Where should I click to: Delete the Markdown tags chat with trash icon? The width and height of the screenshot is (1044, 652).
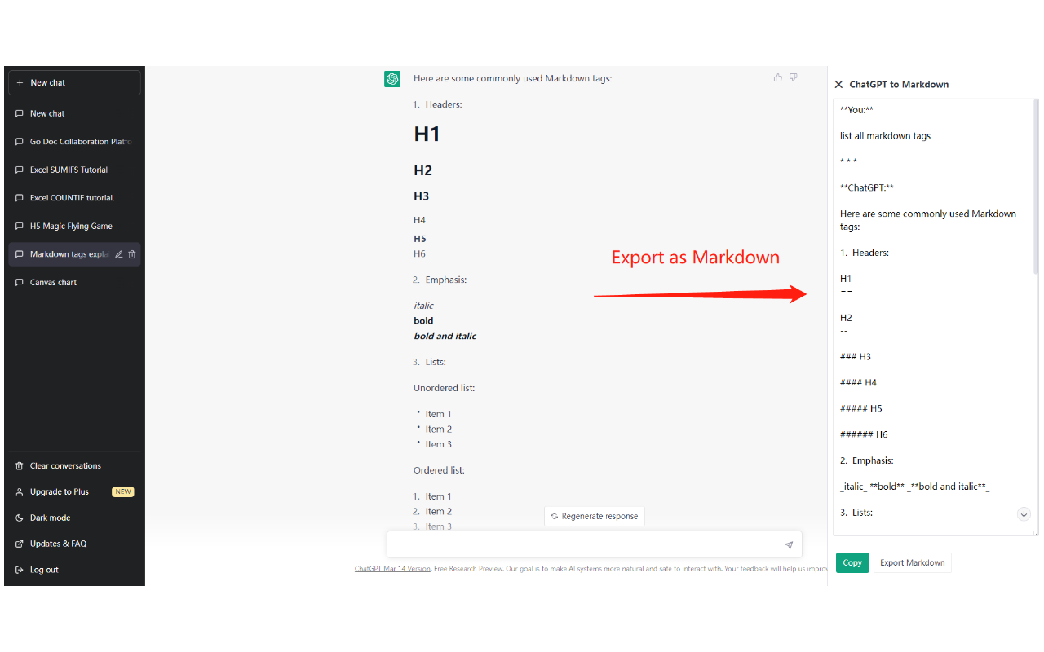[x=132, y=253]
